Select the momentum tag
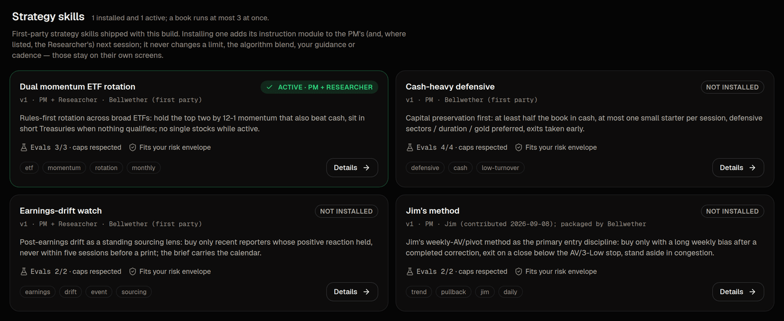 (64, 168)
